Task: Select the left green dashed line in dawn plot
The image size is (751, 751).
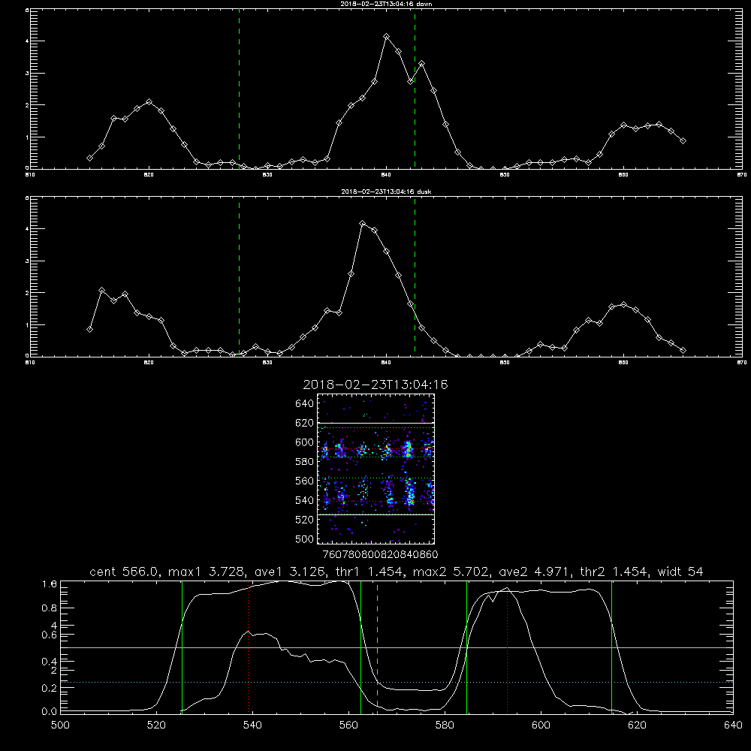Action: point(239,89)
